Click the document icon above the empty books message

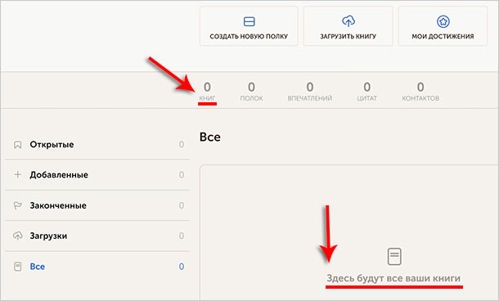[x=394, y=257]
